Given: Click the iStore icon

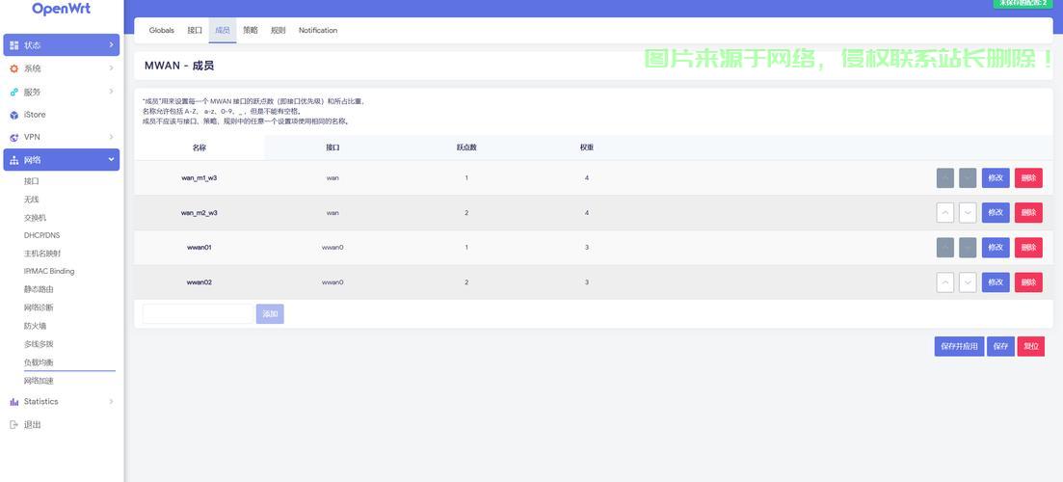Looking at the screenshot, I should click(x=14, y=115).
